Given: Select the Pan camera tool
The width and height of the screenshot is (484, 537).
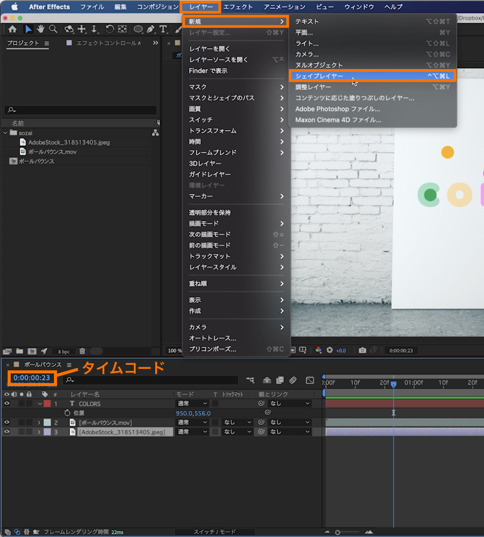Looking at the screenshot, I should [81, 29].
